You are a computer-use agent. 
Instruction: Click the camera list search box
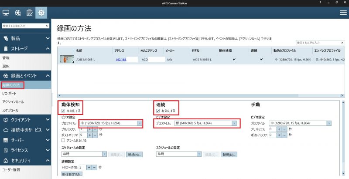pyautogui.click(x=318, y=42)
